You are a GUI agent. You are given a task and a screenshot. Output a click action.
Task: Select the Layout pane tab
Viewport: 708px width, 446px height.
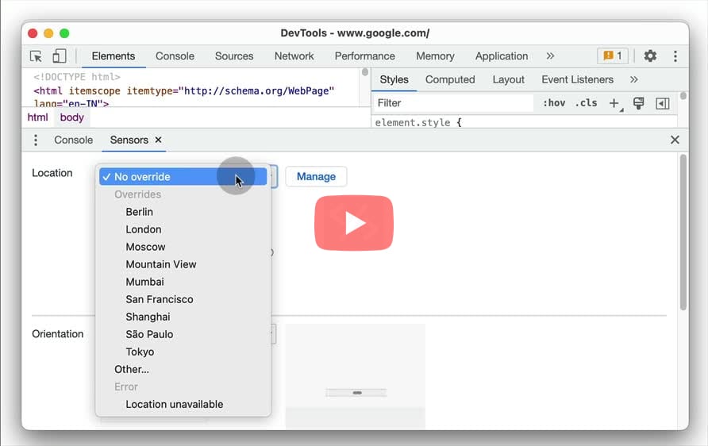click(509, 79)
